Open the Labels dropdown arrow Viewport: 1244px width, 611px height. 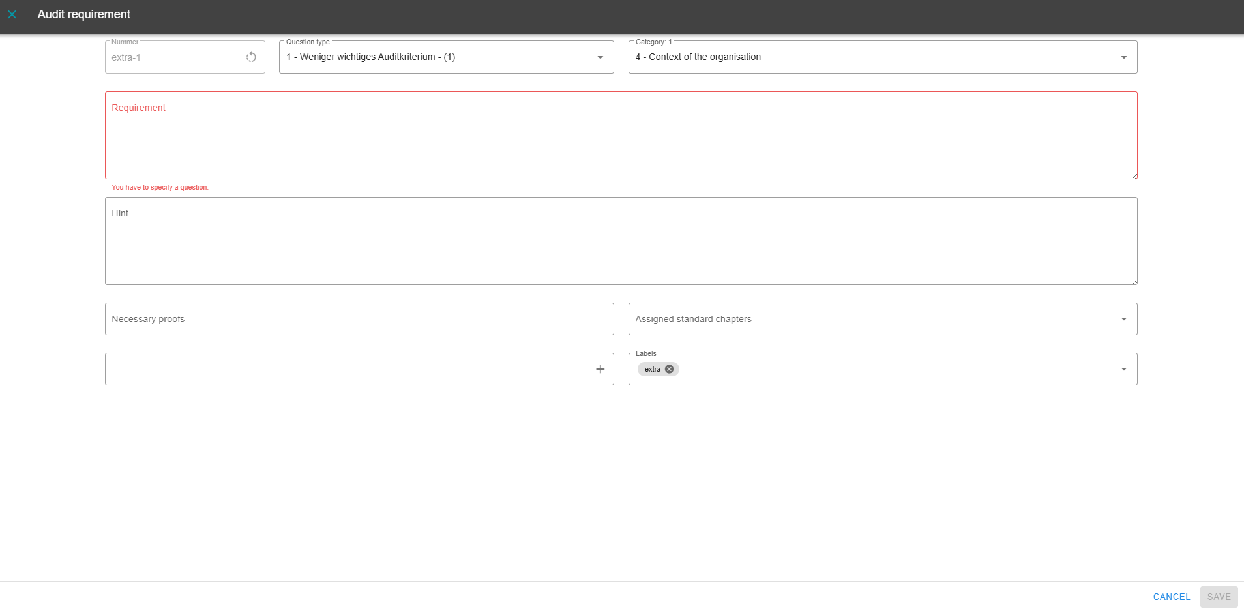[x=1123, y=369]
